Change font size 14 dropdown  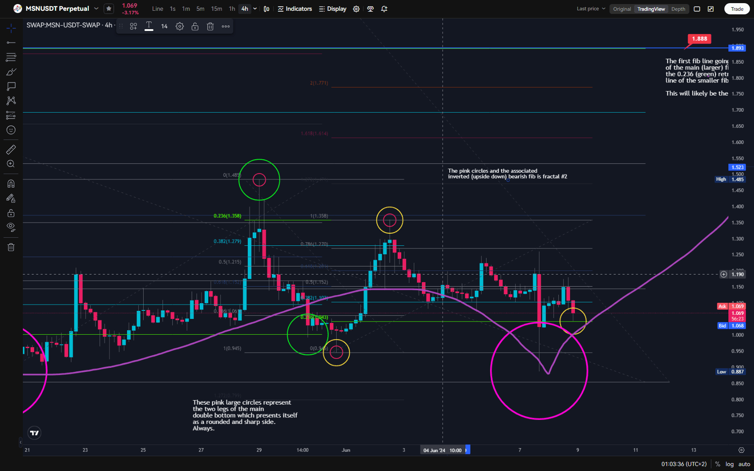pos(164,26)
